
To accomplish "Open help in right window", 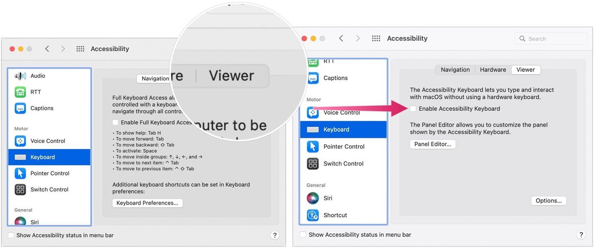I will 581,235.
